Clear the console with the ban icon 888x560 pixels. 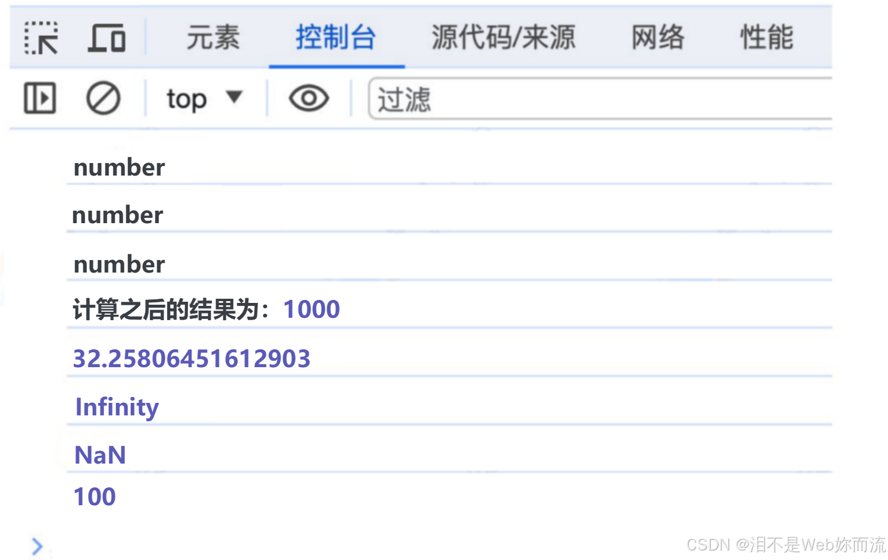pyautogui.click(x=103, y=98)
